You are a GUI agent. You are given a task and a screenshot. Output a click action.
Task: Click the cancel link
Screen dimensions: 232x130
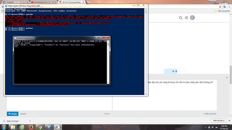[23, 114]
